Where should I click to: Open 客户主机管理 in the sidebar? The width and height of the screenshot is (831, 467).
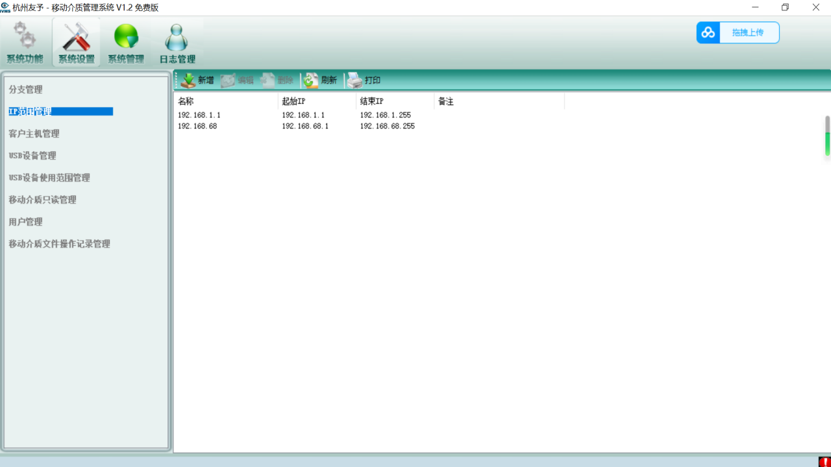coord(34,134)
